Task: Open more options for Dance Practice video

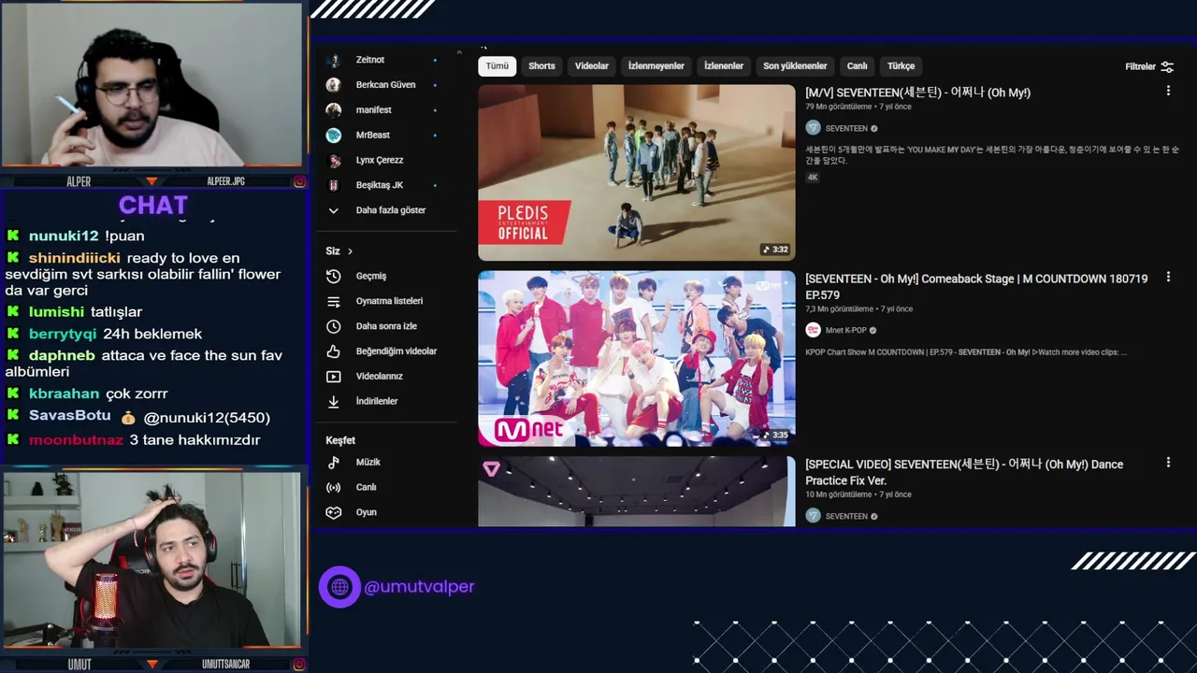Action: click(1168, 462)
